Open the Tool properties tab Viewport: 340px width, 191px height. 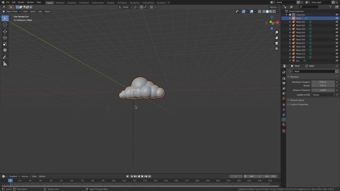click(x=284, y=72)
